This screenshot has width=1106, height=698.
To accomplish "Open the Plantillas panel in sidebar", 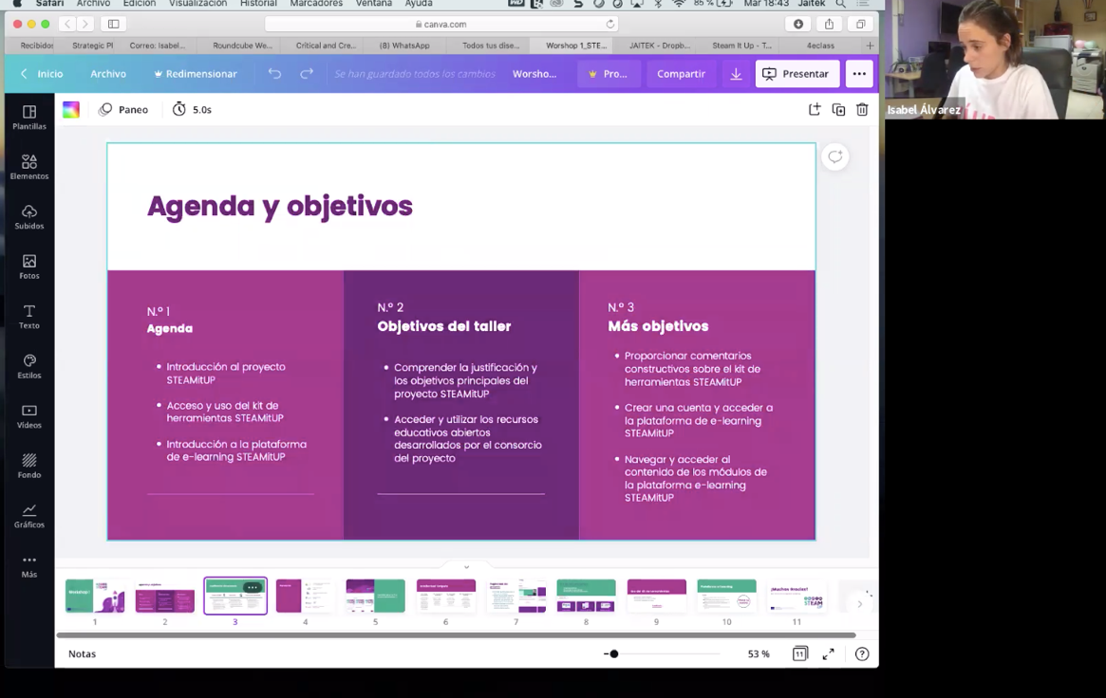I will point(29,118).
